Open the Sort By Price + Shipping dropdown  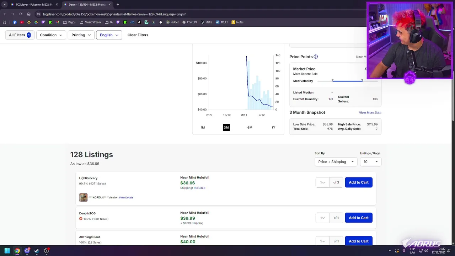pos(336,162)
